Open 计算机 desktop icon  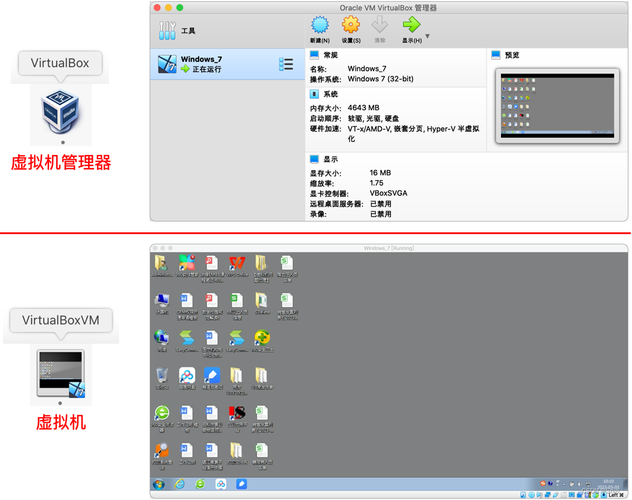pyautogui.click(x=162, y=303)
